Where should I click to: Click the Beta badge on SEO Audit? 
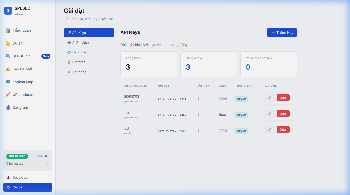(x=46, y=56)
